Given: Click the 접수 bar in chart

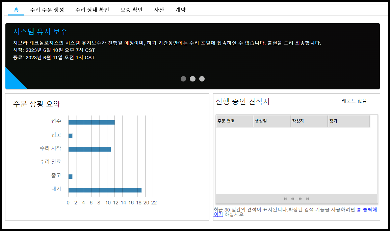Looking at the screenshot, I should (92, 122).
